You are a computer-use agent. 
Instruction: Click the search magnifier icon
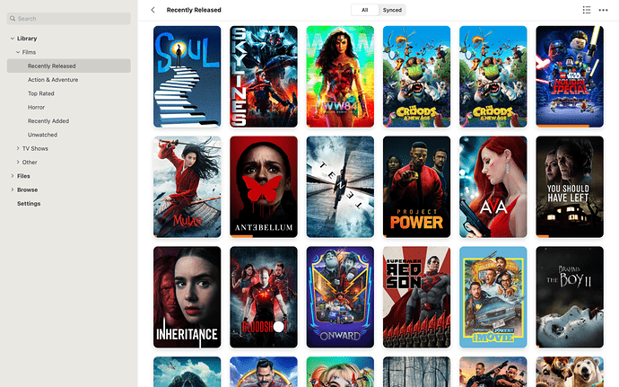[13, 18]
